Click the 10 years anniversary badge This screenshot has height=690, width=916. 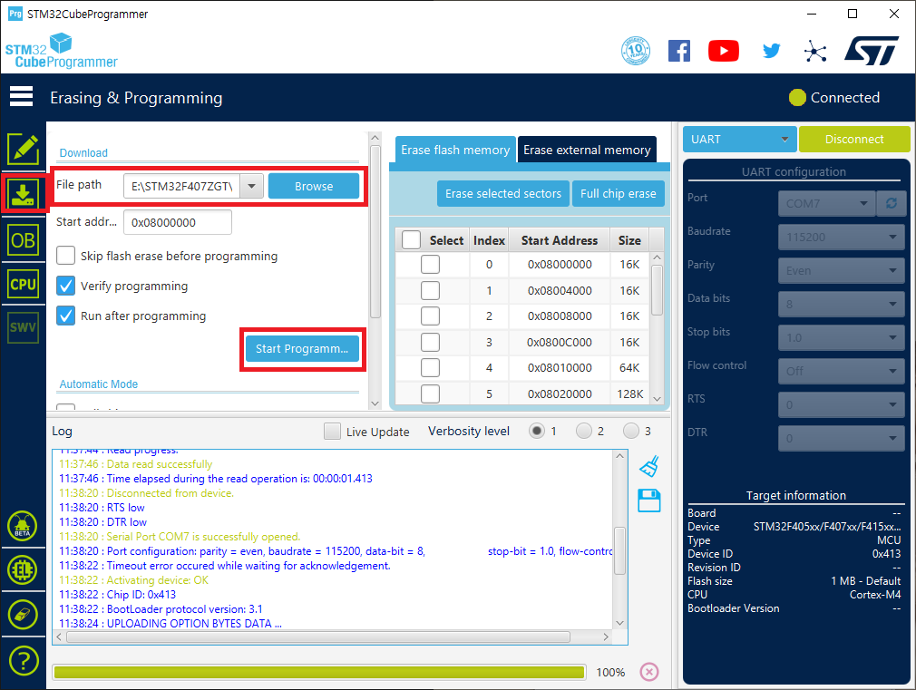pyautogui.click(x=636, y=51)
